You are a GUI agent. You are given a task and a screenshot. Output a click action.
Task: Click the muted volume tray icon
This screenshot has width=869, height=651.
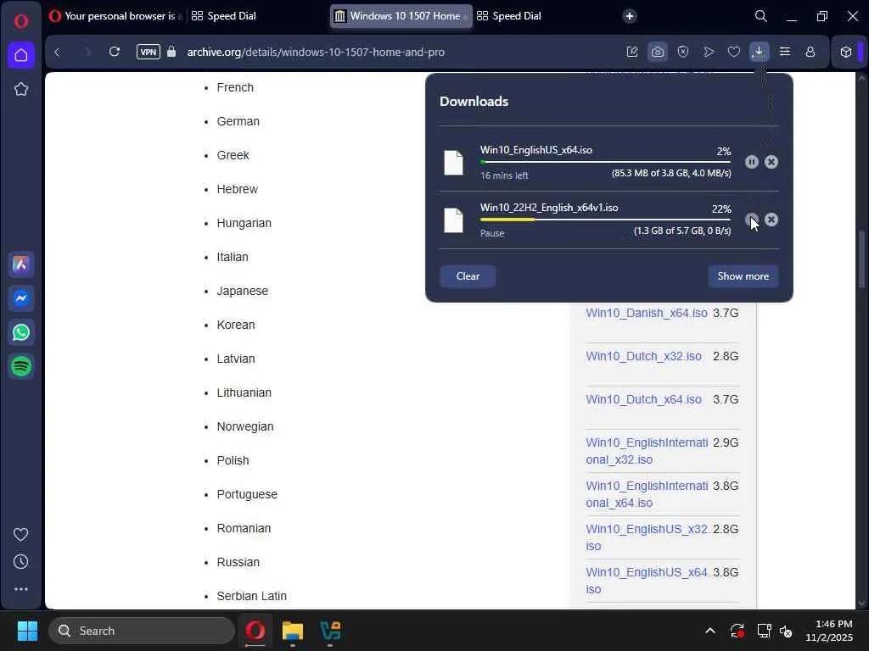click(786, 631)
